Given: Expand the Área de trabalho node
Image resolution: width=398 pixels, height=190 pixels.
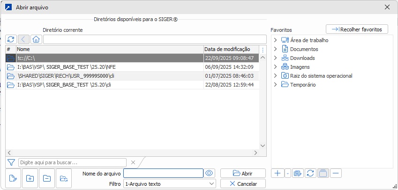Looking at the screenshot, I should point(275,40).
